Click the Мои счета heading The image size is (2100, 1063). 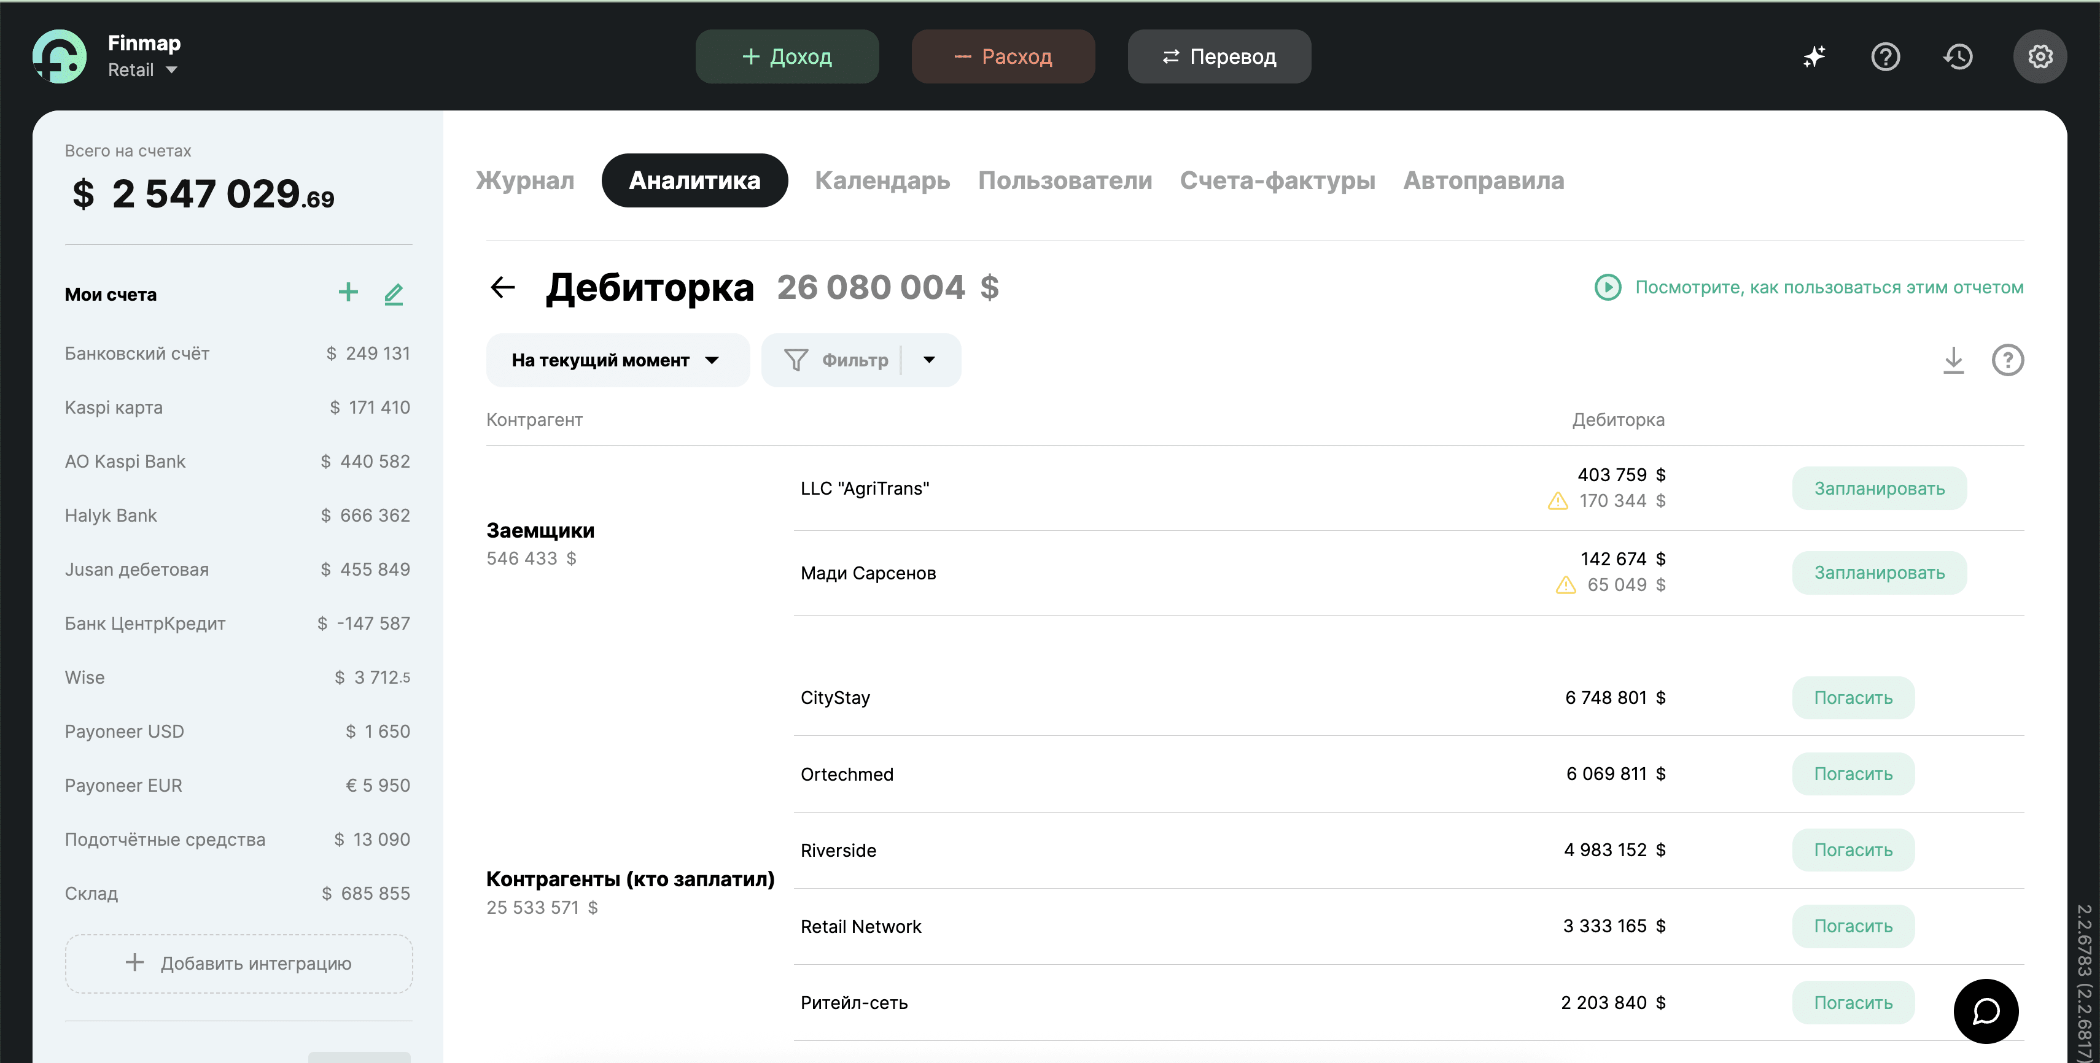[x=111, y=294]
